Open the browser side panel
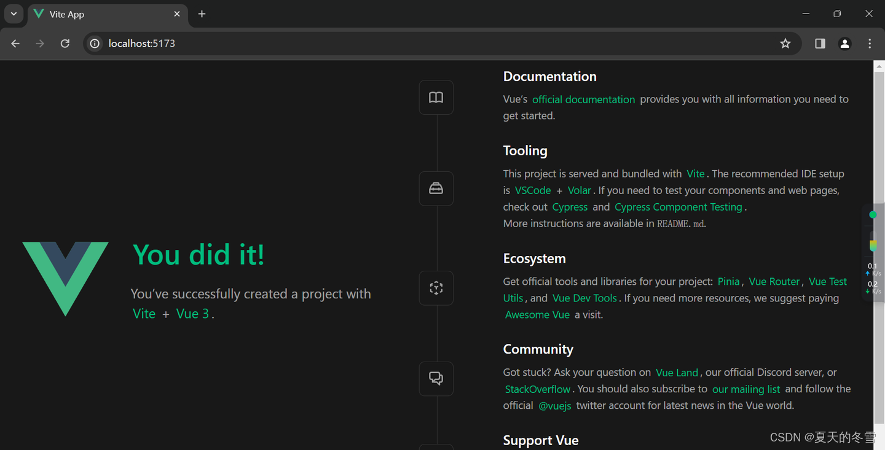Screen dimensions: 885x450 click(820, 44)
